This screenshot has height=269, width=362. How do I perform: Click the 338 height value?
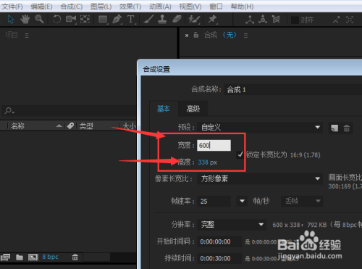203,162
